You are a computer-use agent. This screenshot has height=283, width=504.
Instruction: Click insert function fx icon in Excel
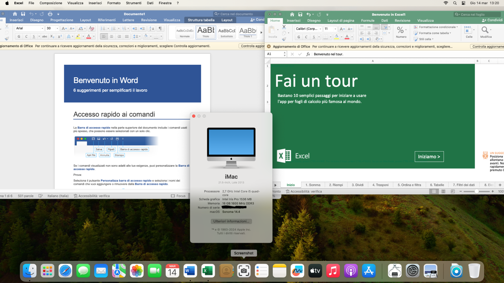308,54
